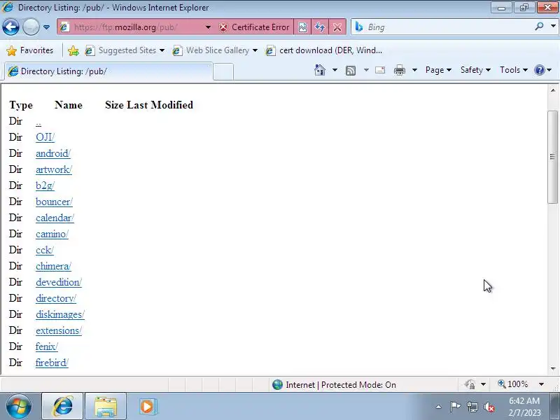Open the cert download favorites link

[324, 50]
